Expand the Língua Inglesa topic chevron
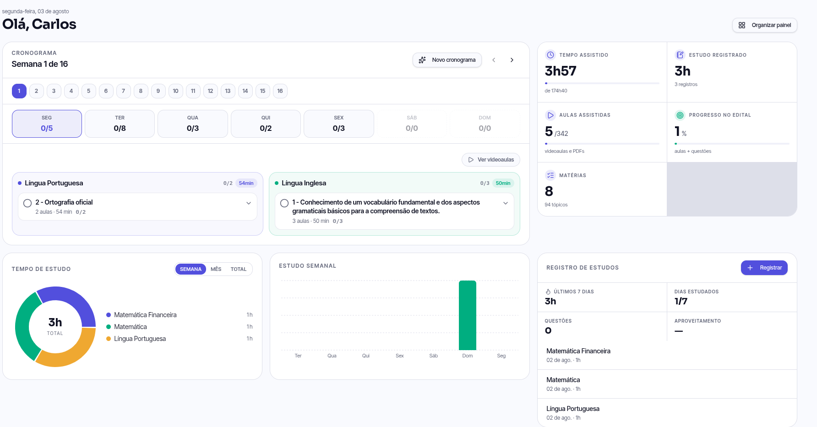817x427 pixels. point(506,203)
